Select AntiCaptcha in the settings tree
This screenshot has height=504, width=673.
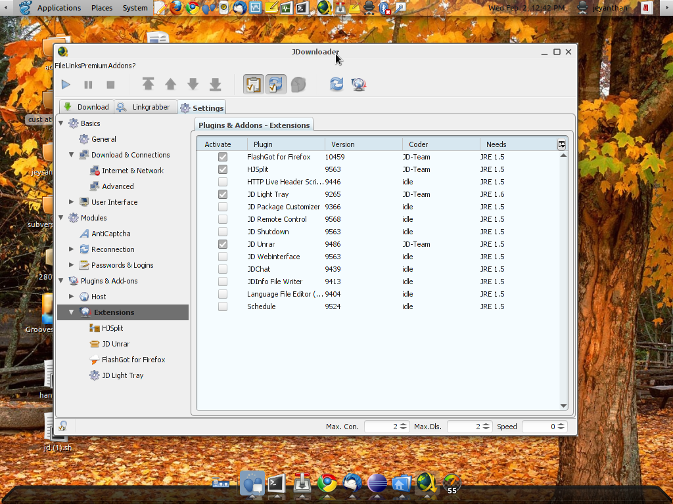[110, 234]
